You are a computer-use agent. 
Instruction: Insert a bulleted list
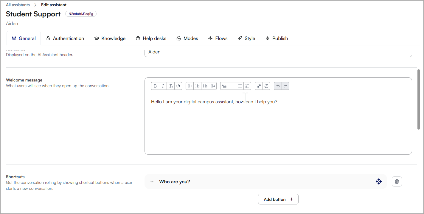click(240, 86)
